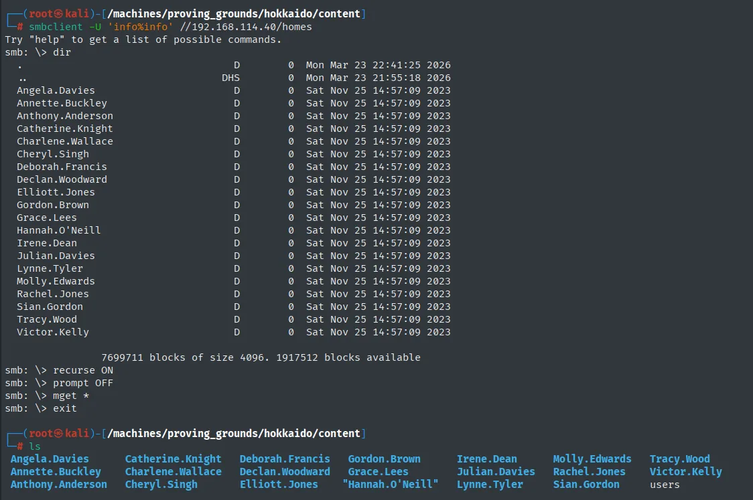
Task: Select the timestamp "Mon Mar 23 22:41:25 2026"
Action: pyautogui.click(x=379, y=65)
